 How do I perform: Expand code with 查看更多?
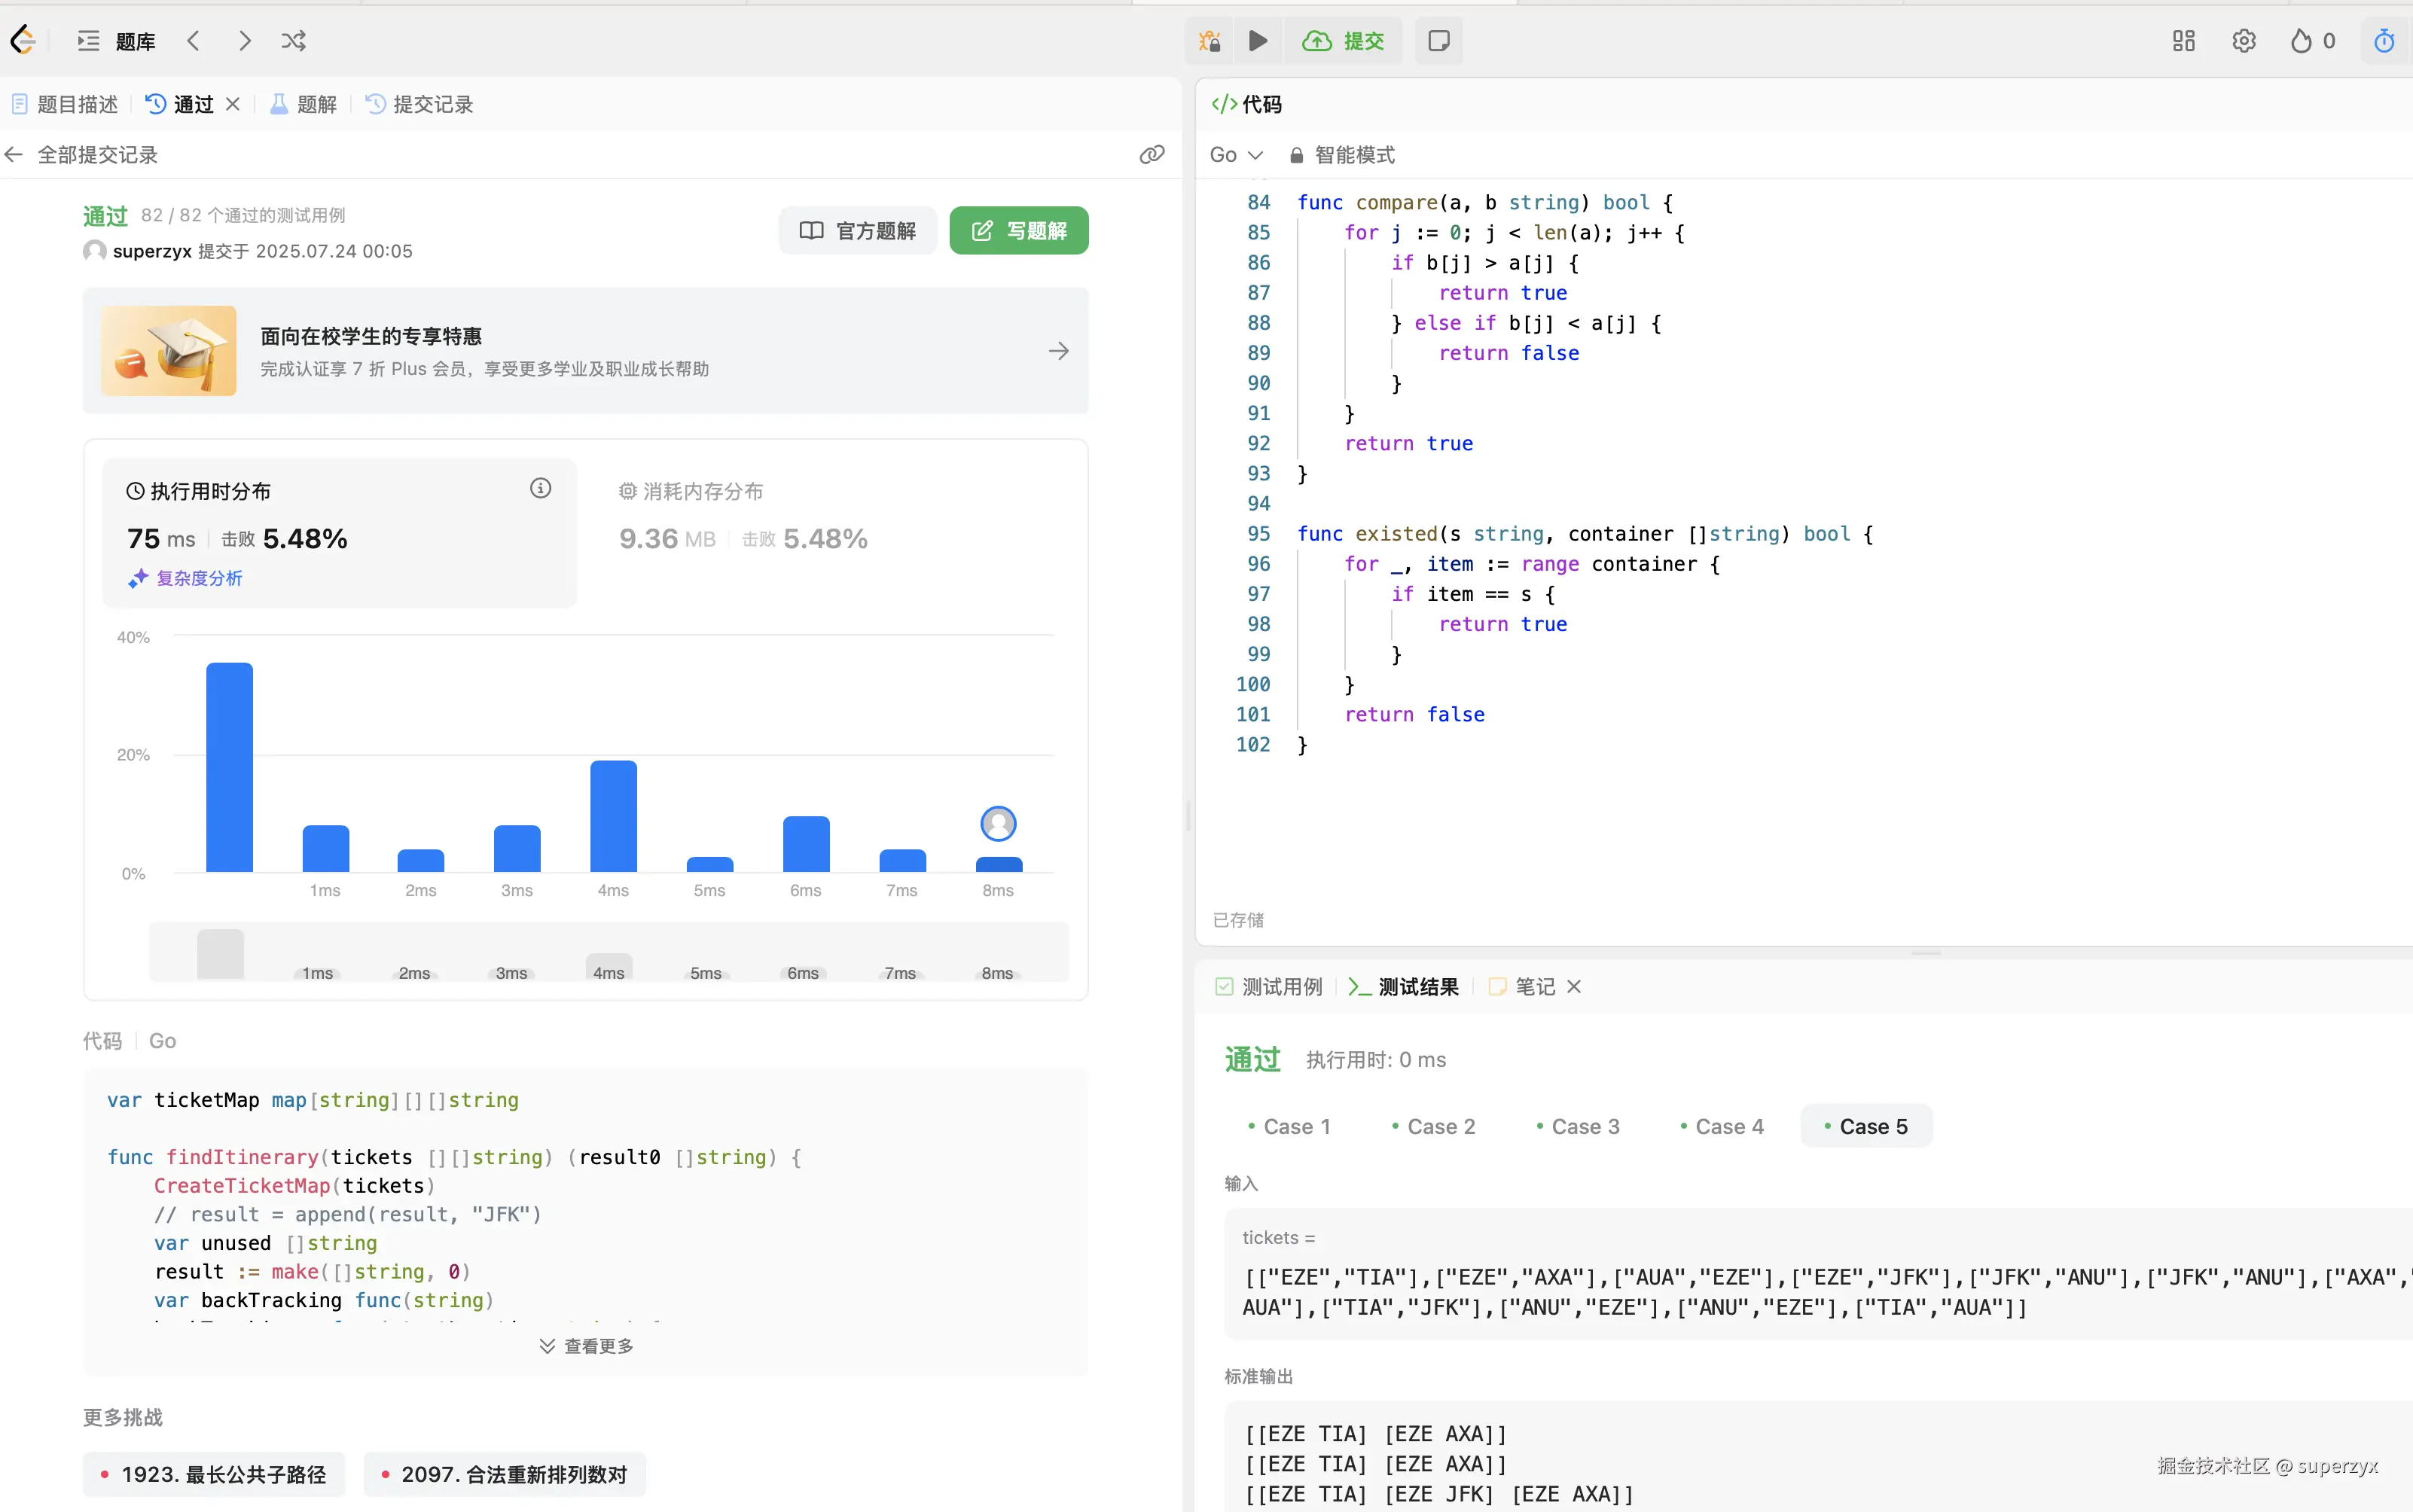point(586,1346)
